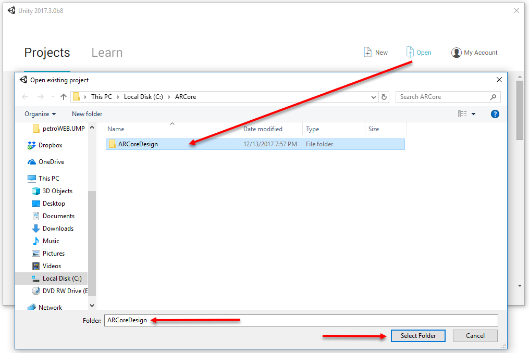Open the view options dropdown arrow
529x353 pixels.
tap(473, 114)
